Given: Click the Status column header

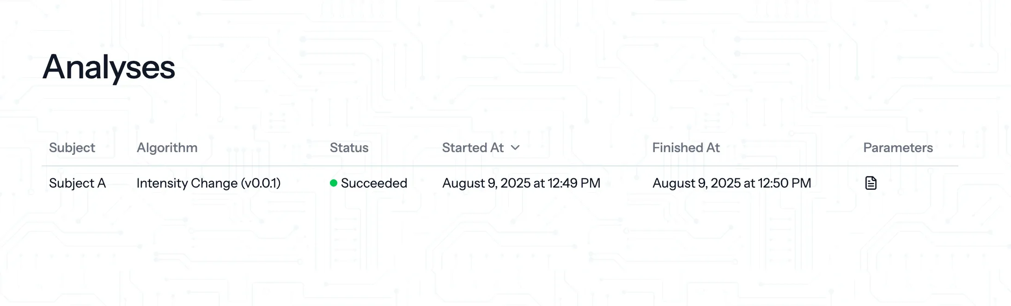Looking at the screenshot, I should tap(349, 147).
